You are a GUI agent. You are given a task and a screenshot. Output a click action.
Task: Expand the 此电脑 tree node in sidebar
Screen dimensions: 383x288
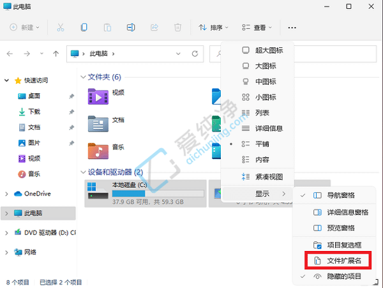point(7,213)
